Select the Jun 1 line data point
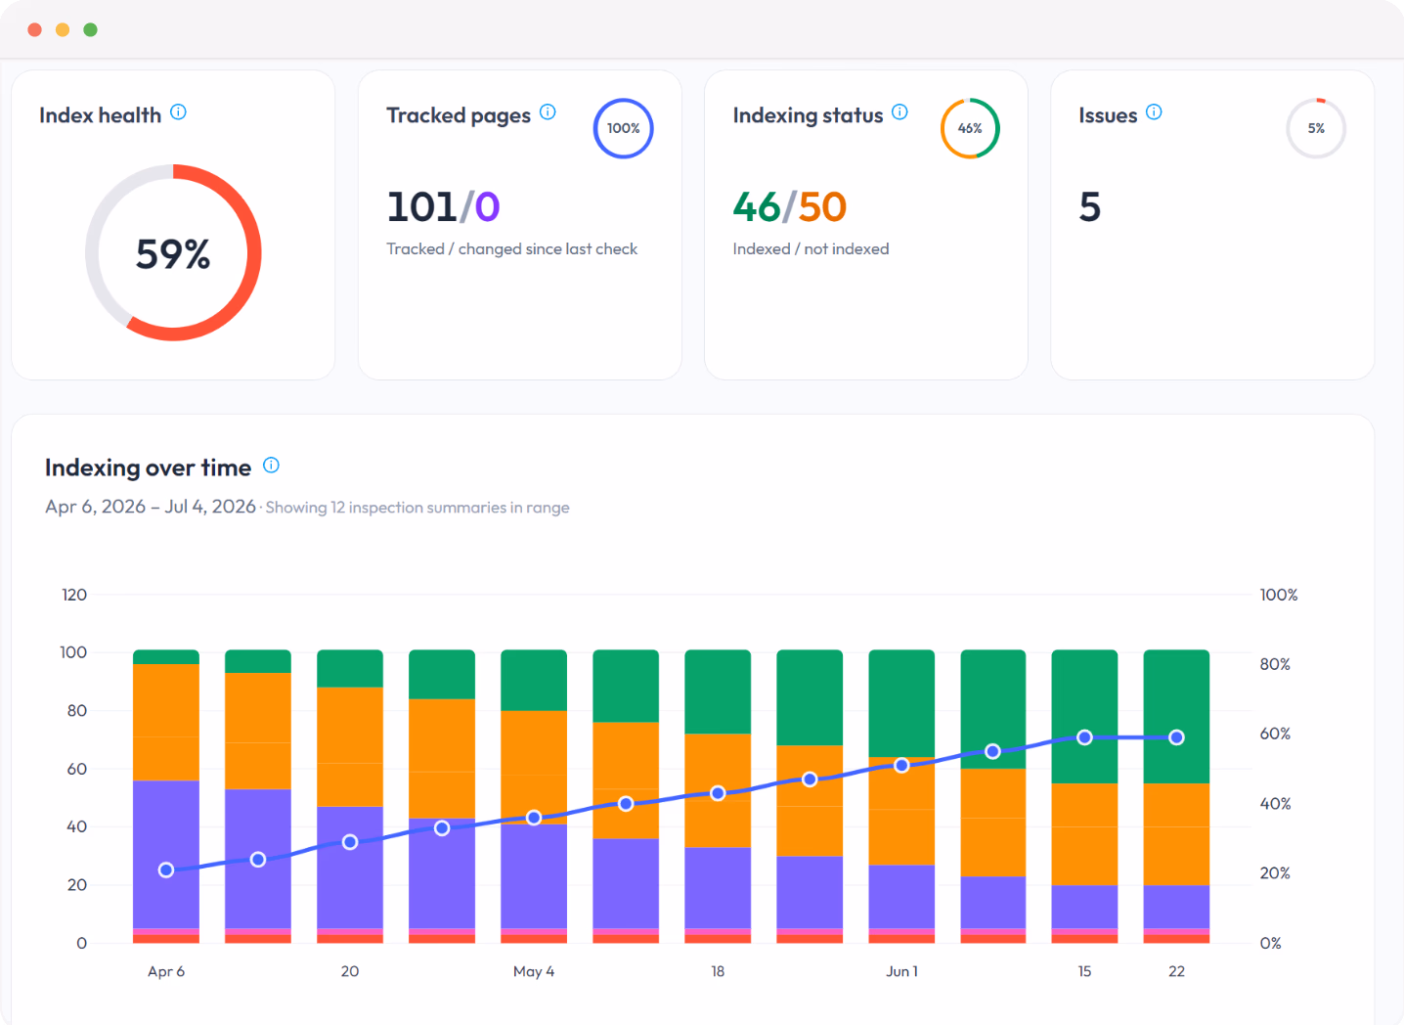 point(901,765)
